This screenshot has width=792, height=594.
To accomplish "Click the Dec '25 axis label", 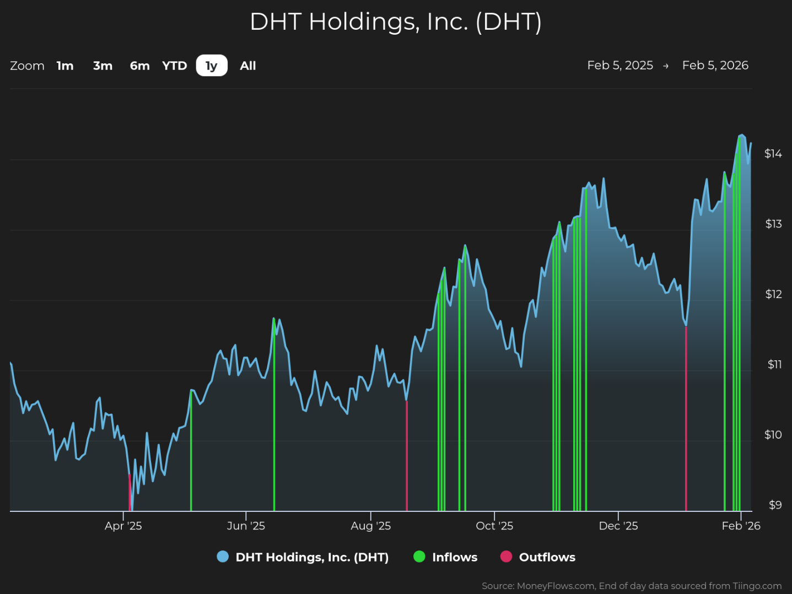I will coord(618,526).
